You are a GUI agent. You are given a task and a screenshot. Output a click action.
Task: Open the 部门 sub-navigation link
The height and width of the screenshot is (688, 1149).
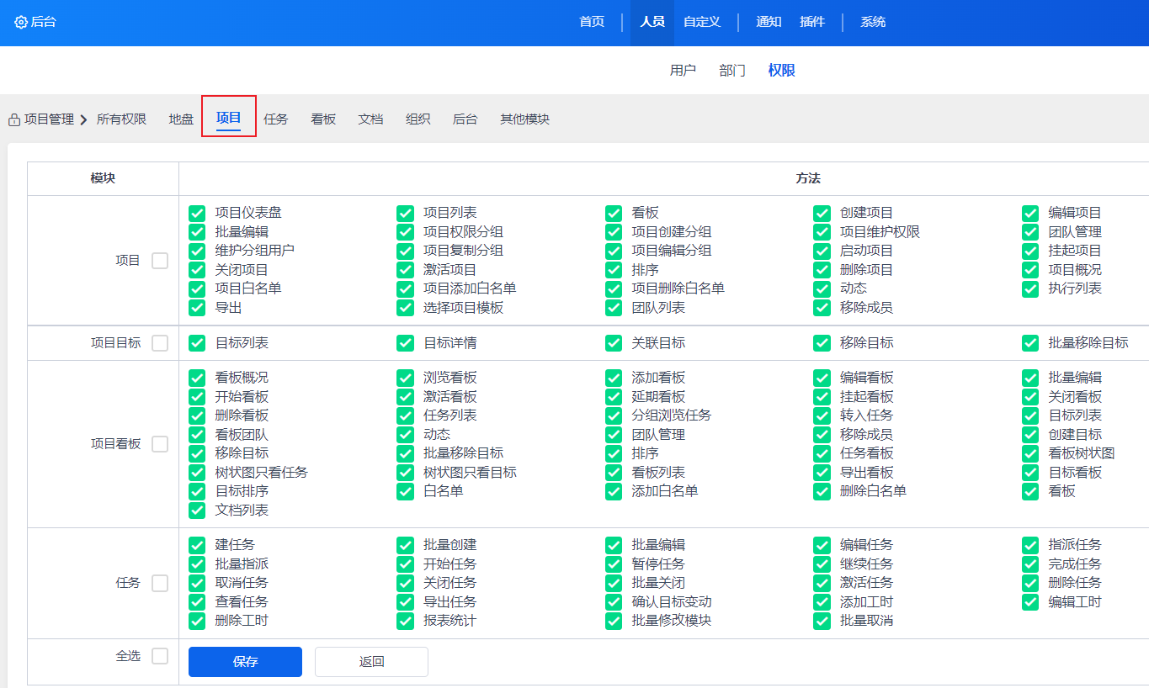(x=732, y=71)
